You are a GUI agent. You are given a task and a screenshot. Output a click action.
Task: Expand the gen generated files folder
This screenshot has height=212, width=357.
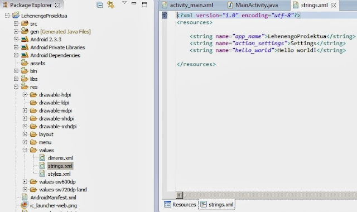coord(16,31)
